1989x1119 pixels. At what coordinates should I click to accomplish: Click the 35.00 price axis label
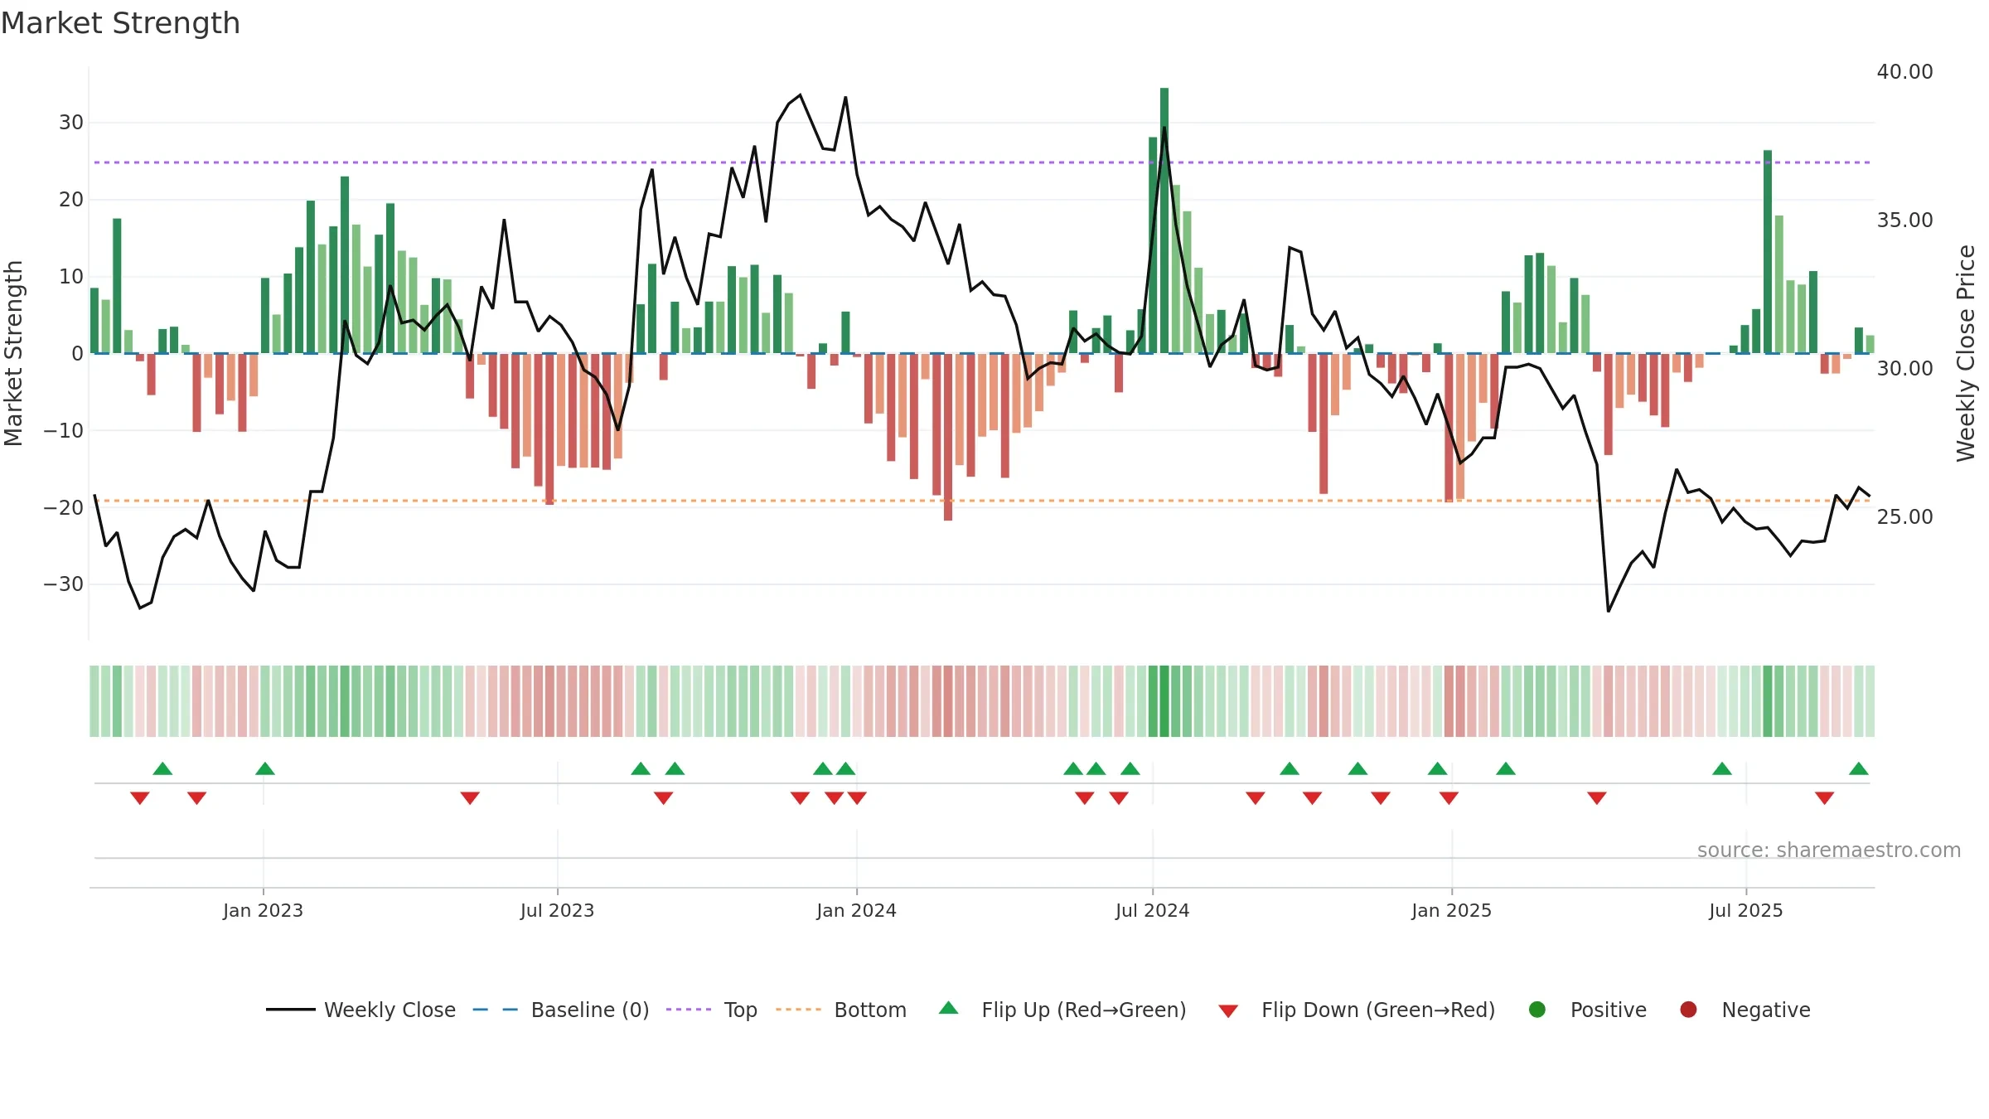click(x=1904, y=220)
